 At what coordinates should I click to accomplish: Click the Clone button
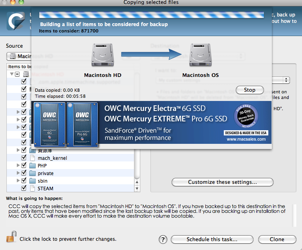tap(277, 240)
